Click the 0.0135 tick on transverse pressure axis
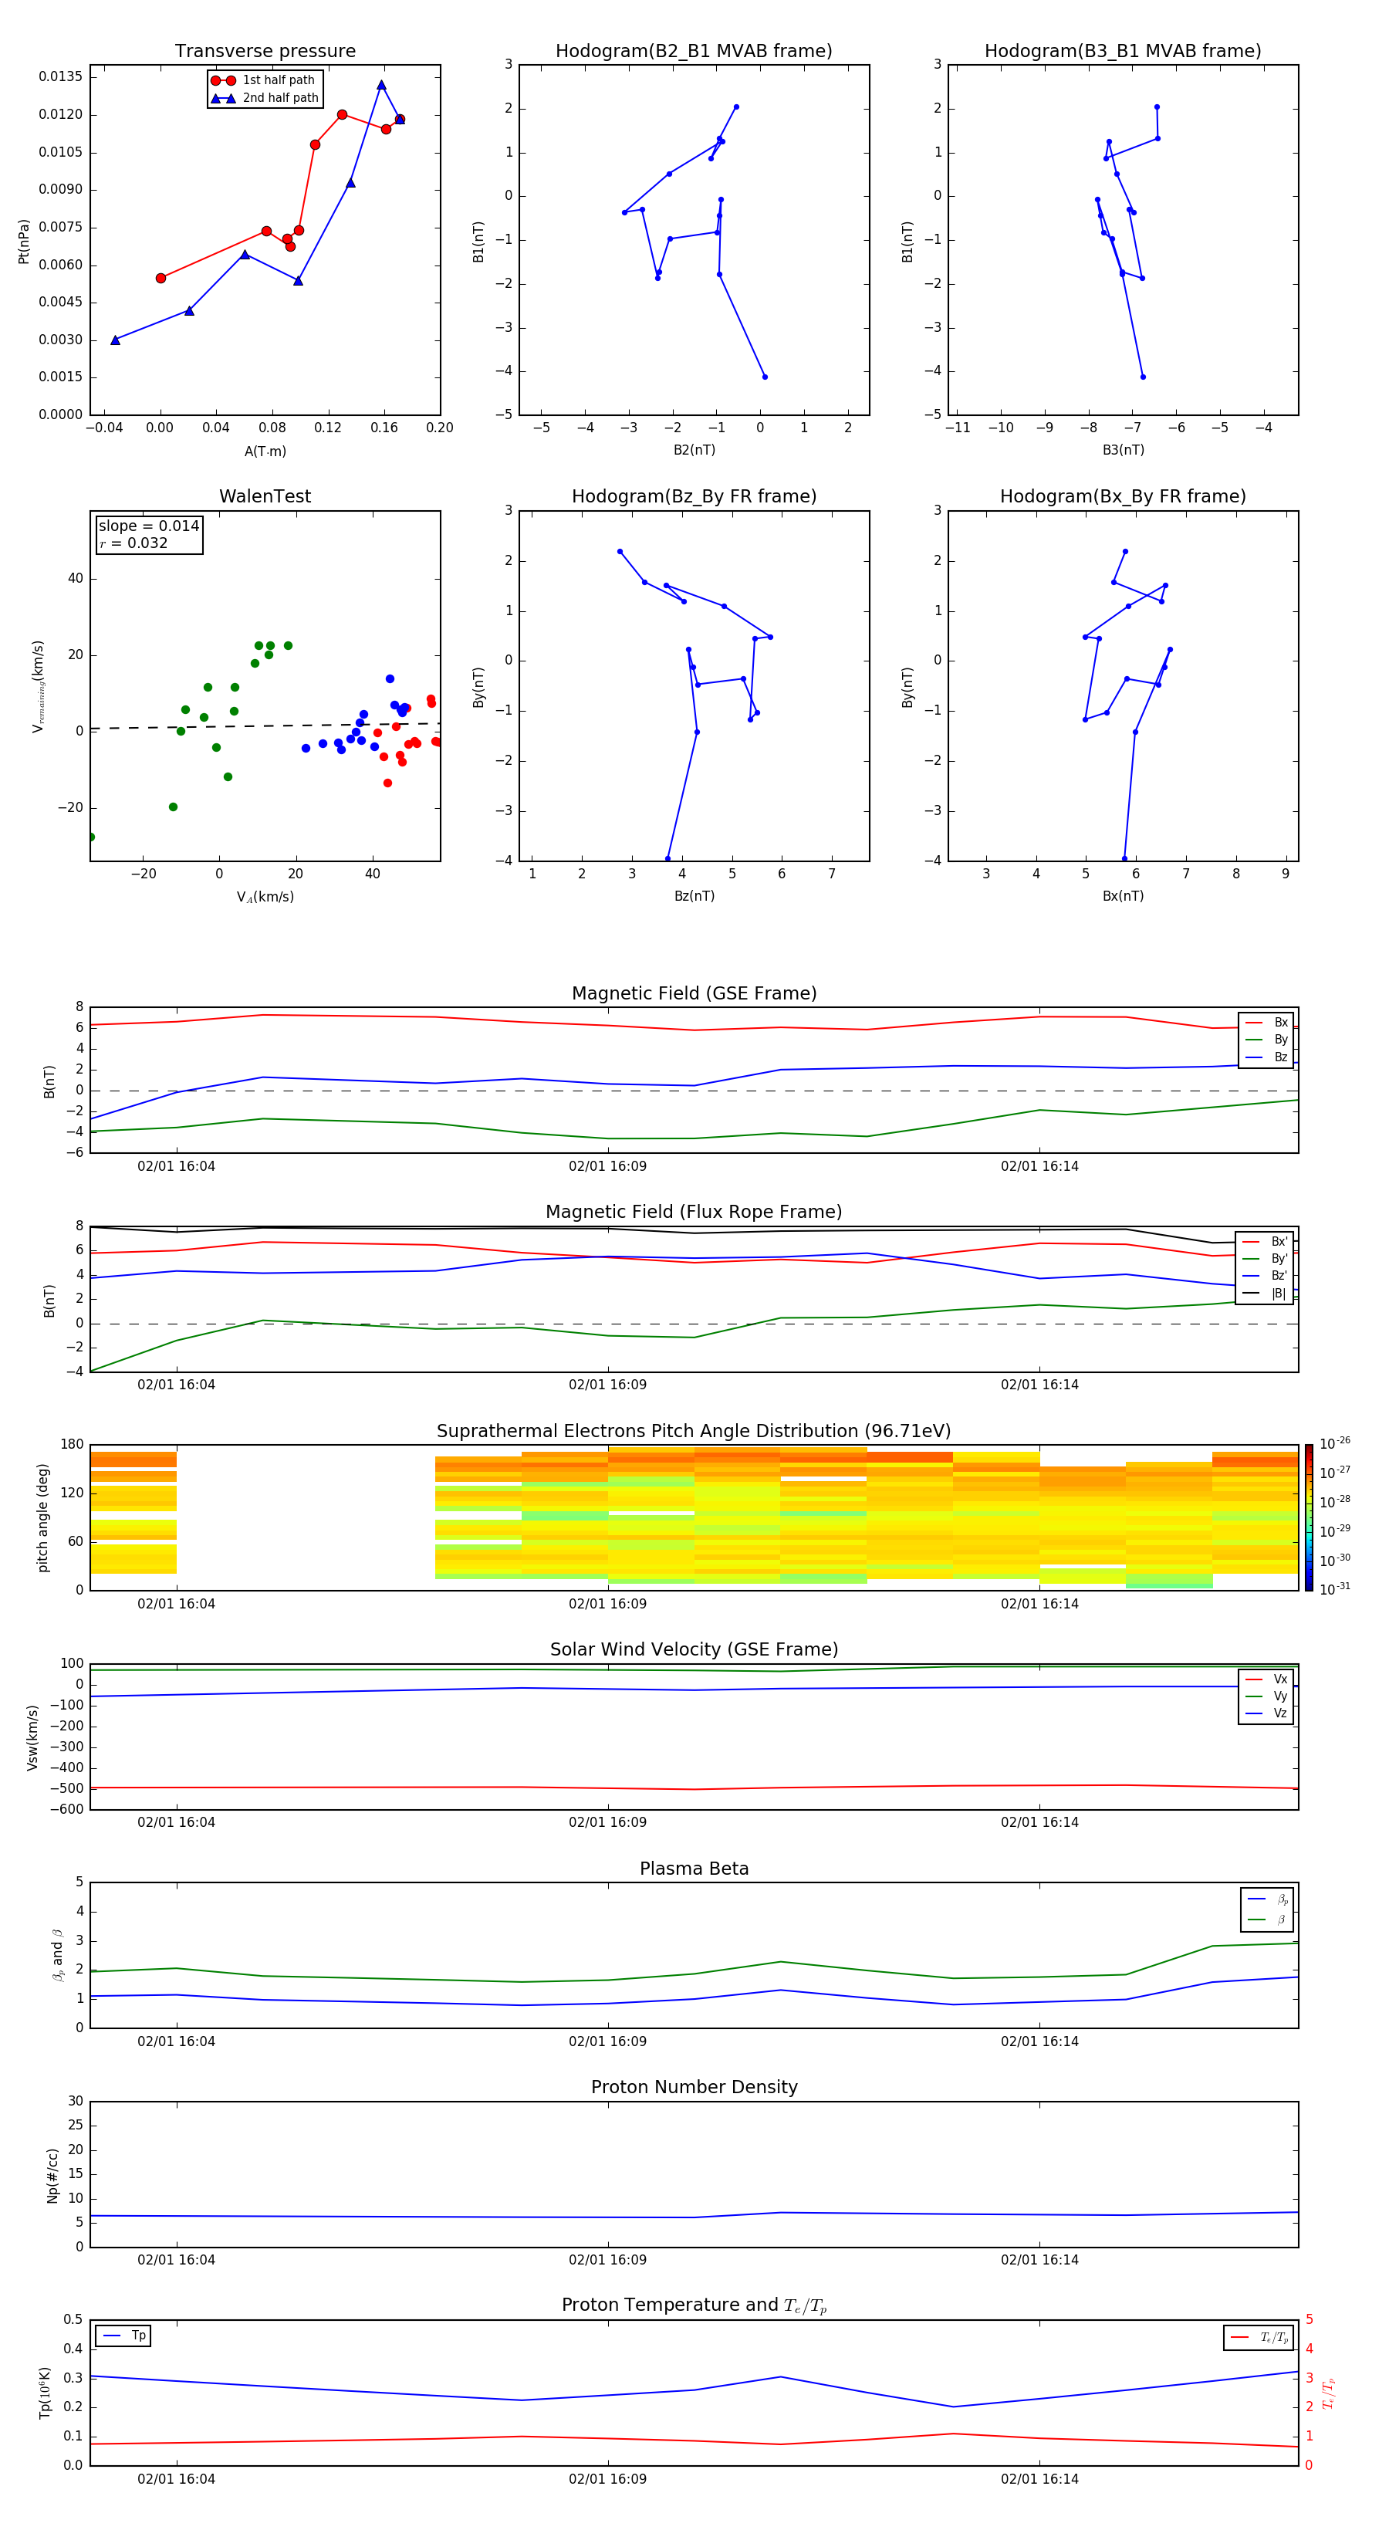This screenshot has height=2547, width=1389. (x=60, y=77)
